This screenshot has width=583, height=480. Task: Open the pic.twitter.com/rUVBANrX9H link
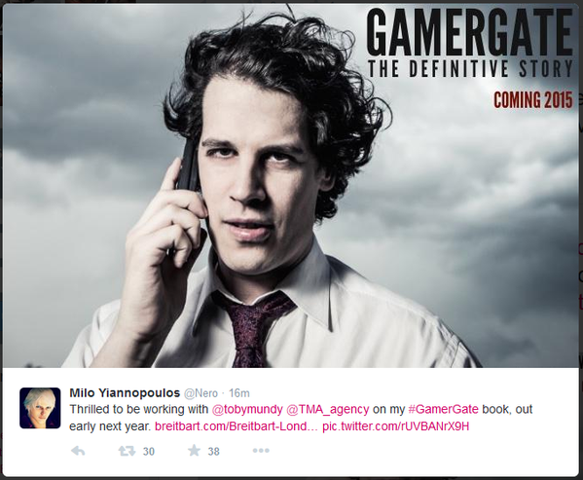(x=395, y=426)
